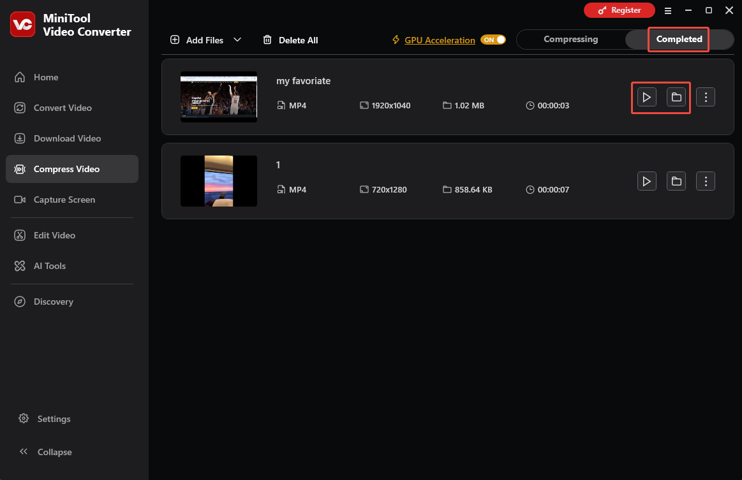The height and width of the screenshot is (480, 742).
Task: Open more options for video '1'
Action: [x=706, y=181]
